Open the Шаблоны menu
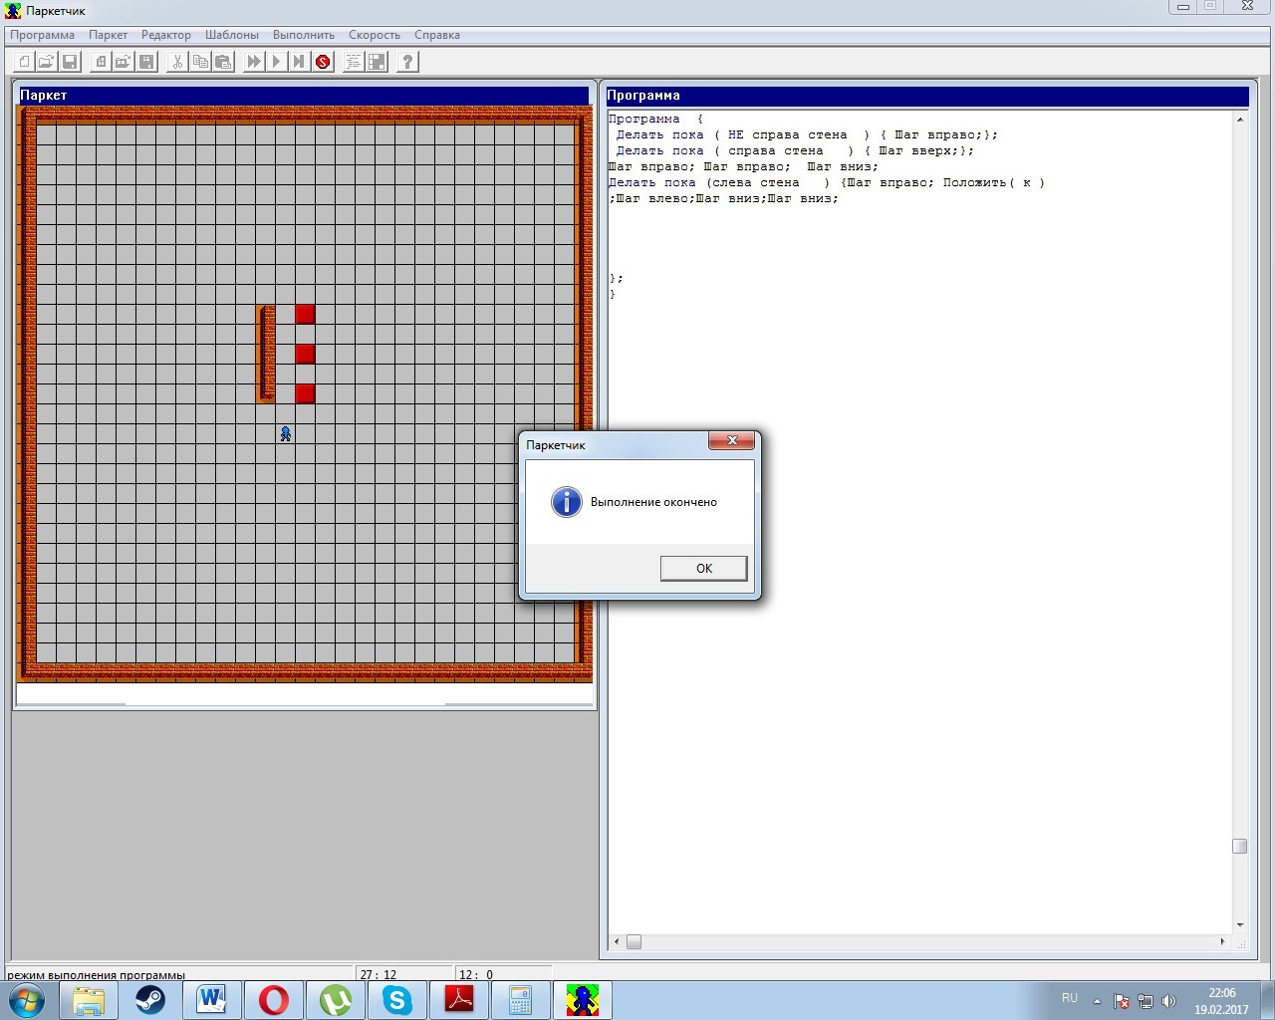Image resolution: width=1275 pixels, height=1020 pixels. click(232, 35)
